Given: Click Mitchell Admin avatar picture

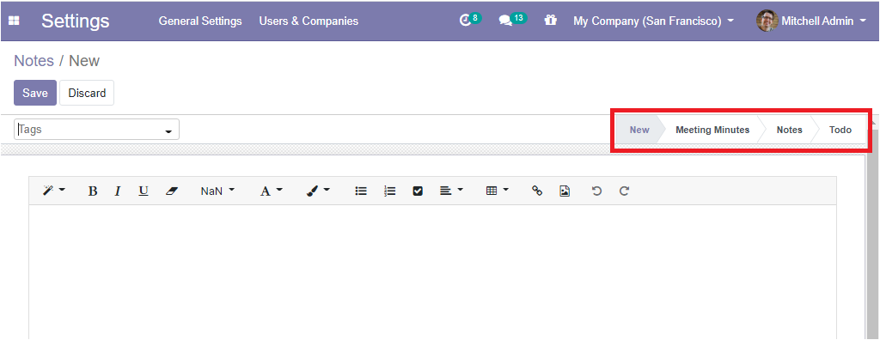Looking at the screenshot, I should (x=767, y=21).
